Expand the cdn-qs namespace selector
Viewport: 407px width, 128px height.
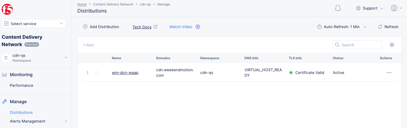[66, 58]
